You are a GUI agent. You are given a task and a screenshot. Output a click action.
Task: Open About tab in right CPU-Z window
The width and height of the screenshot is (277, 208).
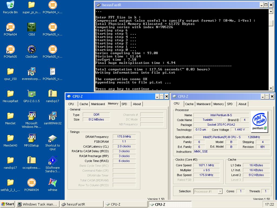click(242, 104)
